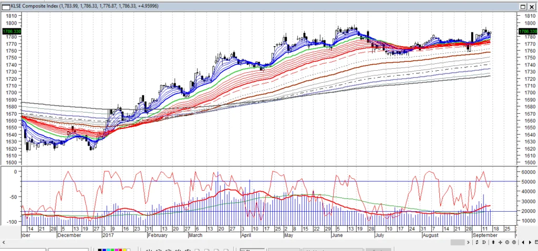Click the February month label
This screenshot has width=538, height=251.
[x=158, y=235]
